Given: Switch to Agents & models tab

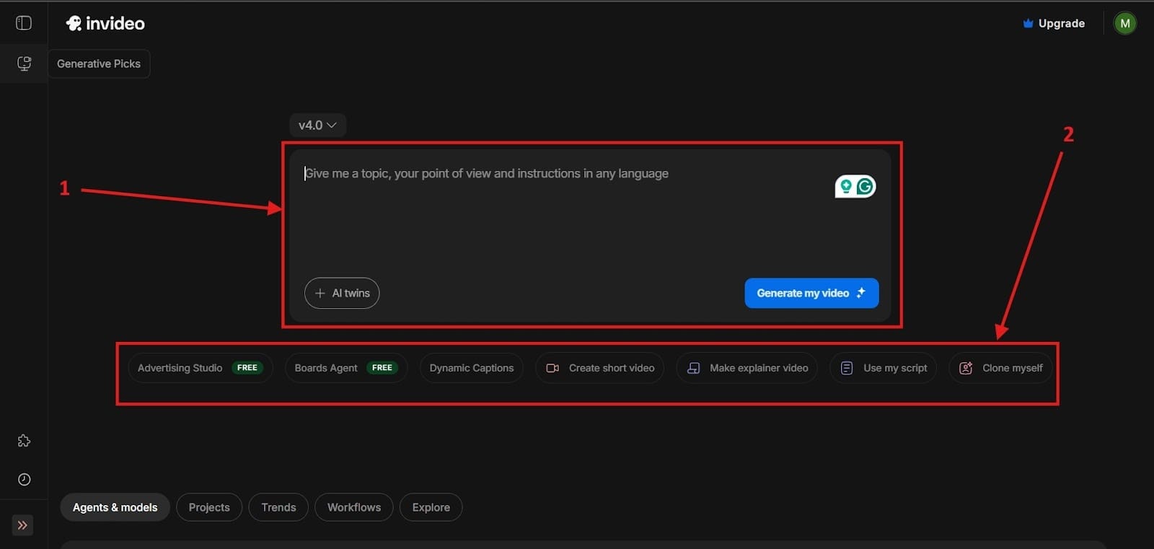Looking at the screenshot, I should click(115, 507).
